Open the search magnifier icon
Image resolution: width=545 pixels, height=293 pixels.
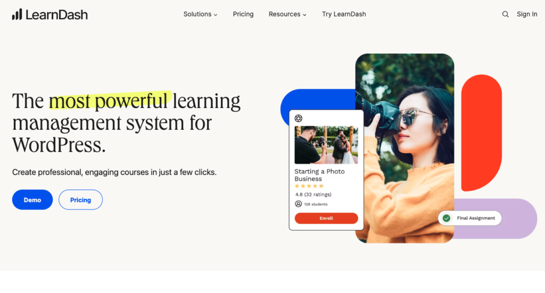tap(506, 14)
